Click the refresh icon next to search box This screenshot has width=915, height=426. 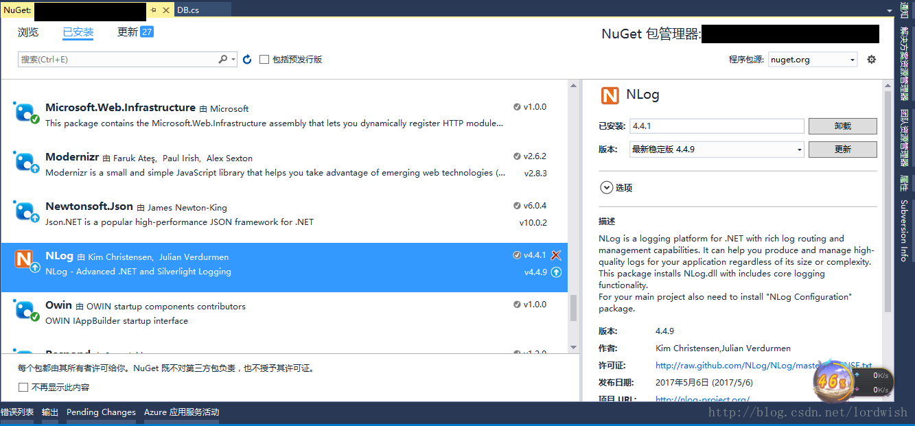pos(247,60)
